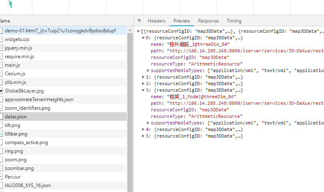Click resourceConfigID value under item 3
The width and height of the screenshot is (324, 192).
[214, 110]
